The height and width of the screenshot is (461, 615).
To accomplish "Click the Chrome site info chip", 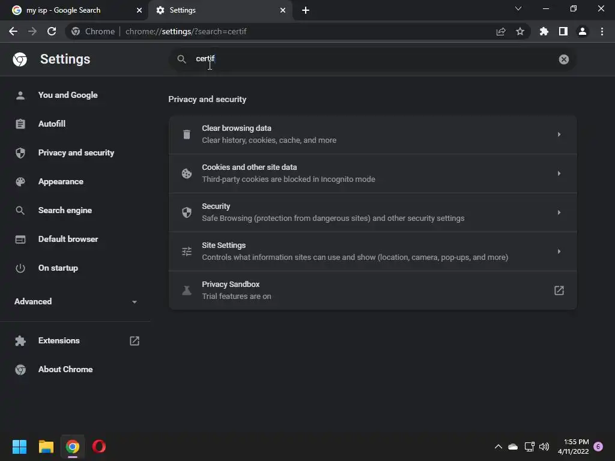I will tap(93, 31).
